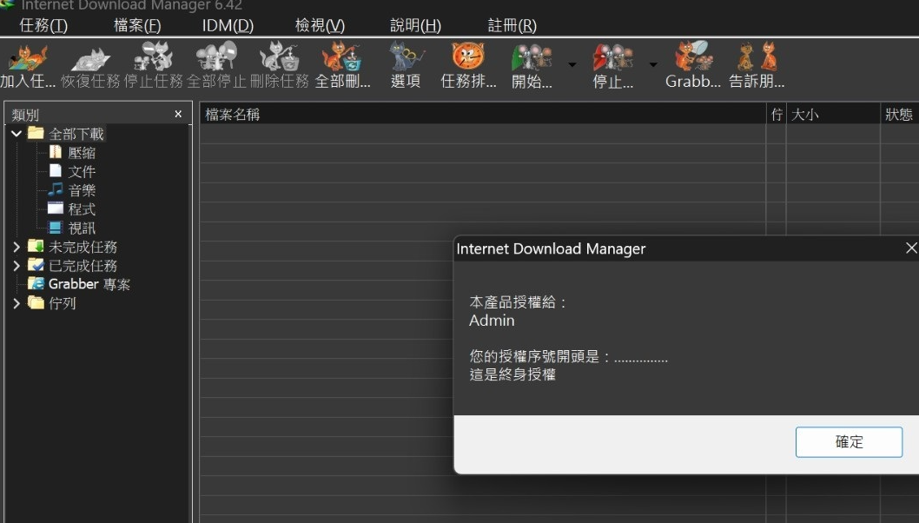Expand the 未完成任務 category
Viewport: 919px width, 523px height.
(17, 247)
